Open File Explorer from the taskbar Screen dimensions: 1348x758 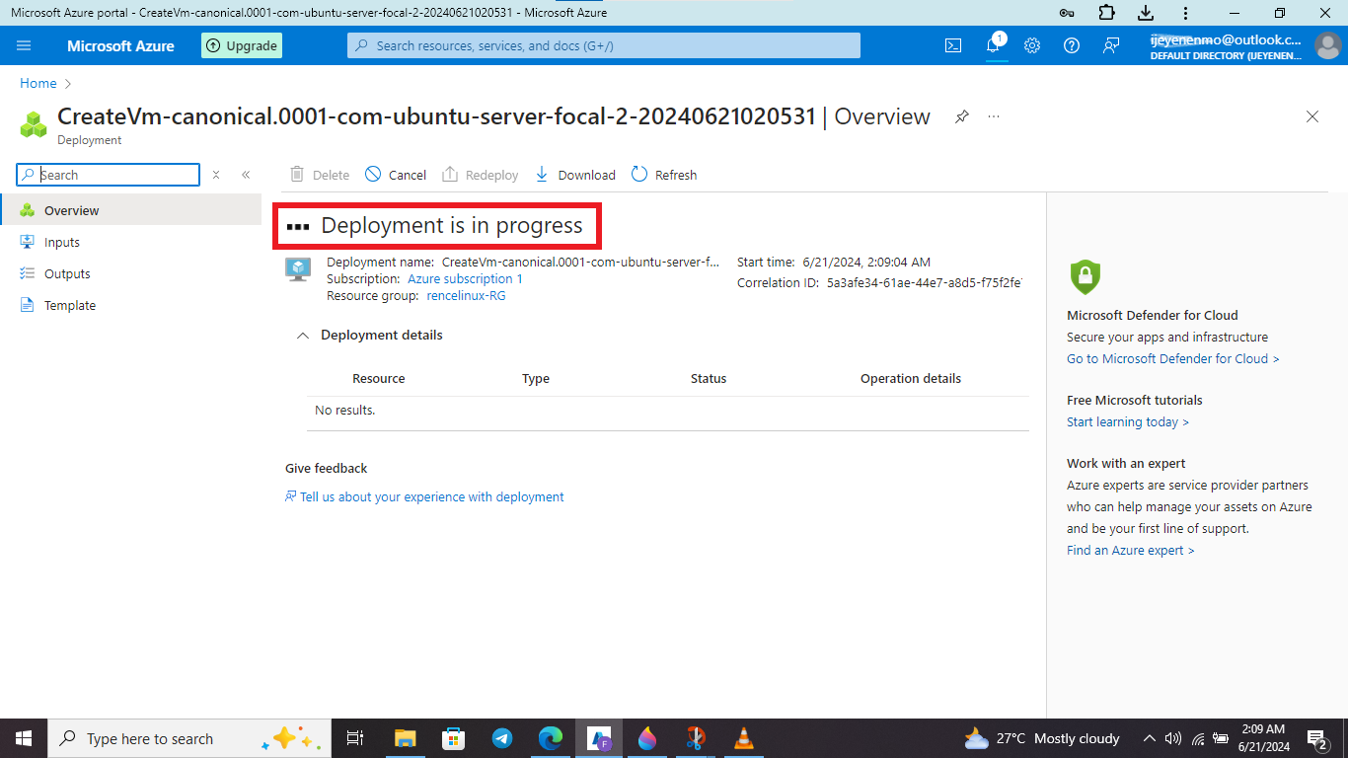(406, 738)
